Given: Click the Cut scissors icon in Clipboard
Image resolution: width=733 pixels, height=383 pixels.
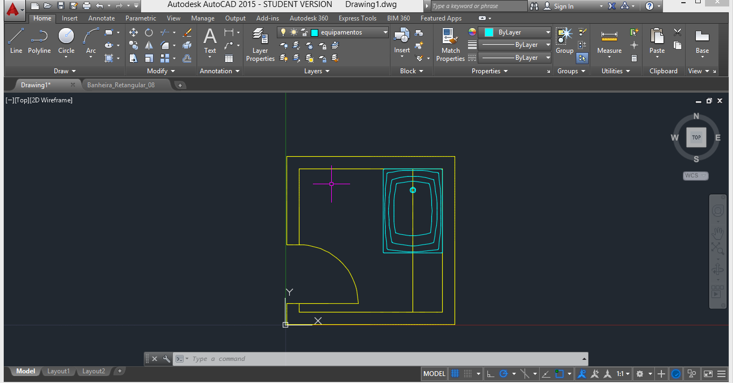Looking at the screenshot, I should pyautogui.click(x=678, y=32).
